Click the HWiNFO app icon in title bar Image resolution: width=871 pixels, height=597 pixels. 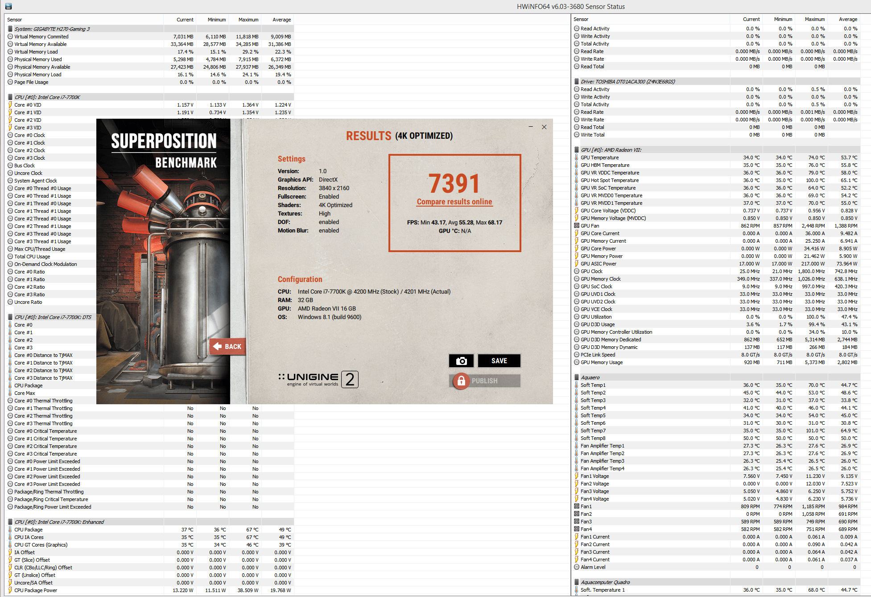8,6
